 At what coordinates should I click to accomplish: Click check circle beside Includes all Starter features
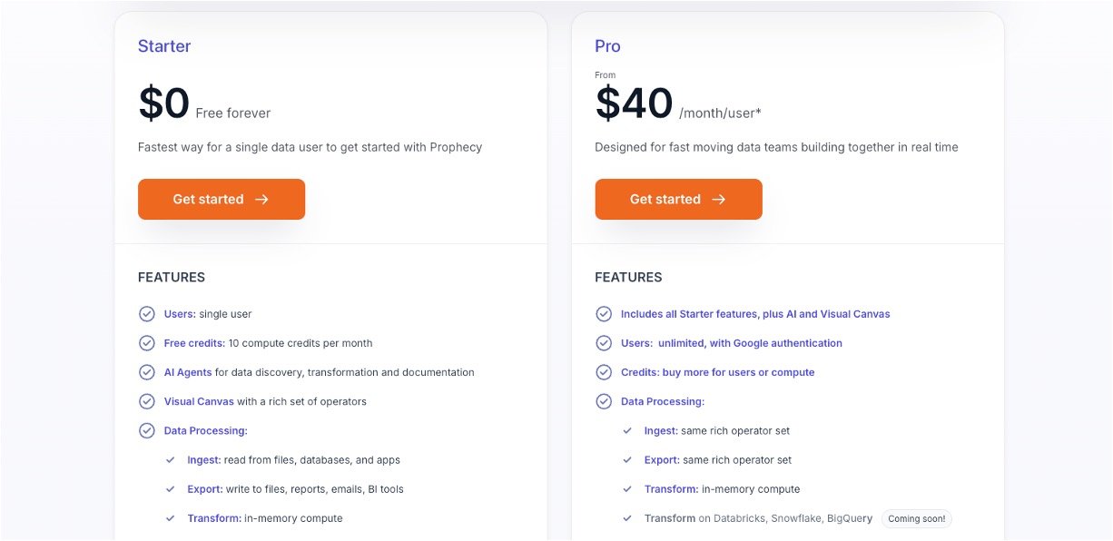tap(604, 314)
